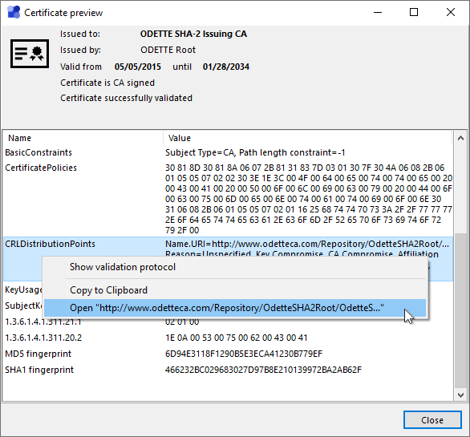This screenshot has height=437, width=470.
Task: Select the SHA1 fingerprint row
Action: (x=228, y=370)
